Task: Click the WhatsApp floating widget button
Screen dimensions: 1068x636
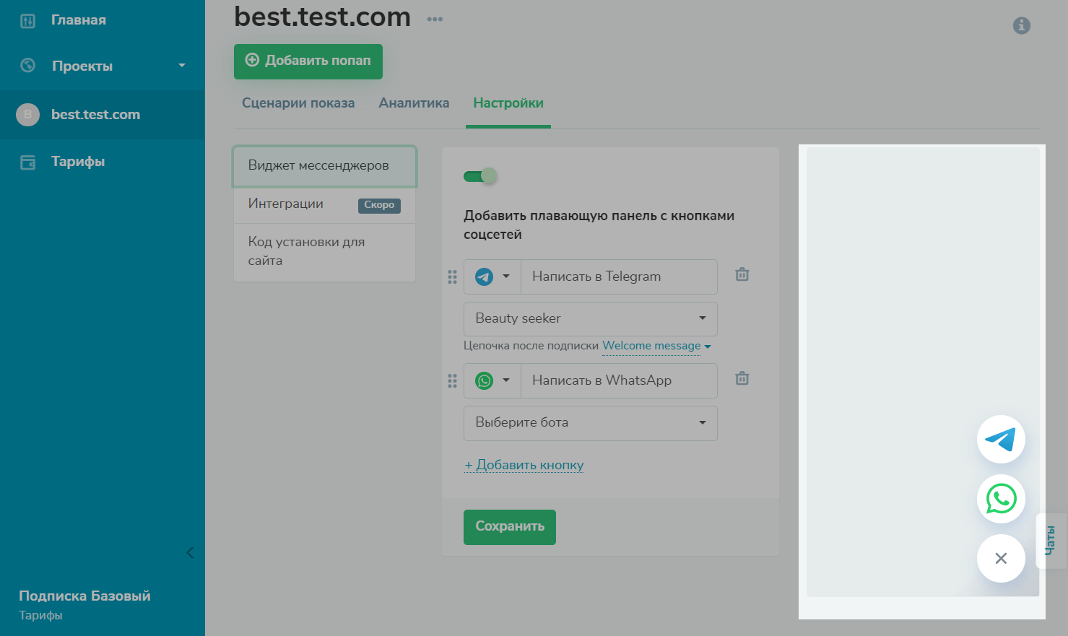Action: coord(1001,499)
